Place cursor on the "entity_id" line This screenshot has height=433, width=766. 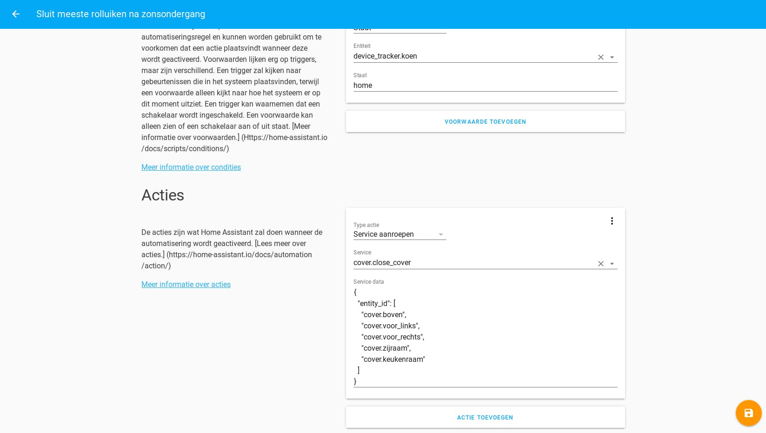pos(377,304)
